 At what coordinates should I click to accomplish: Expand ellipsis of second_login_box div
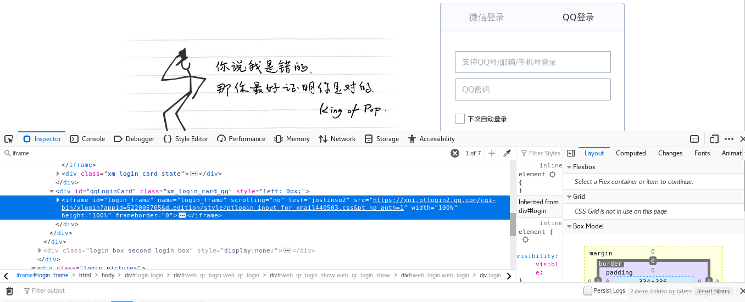click(x=287, y=250)
